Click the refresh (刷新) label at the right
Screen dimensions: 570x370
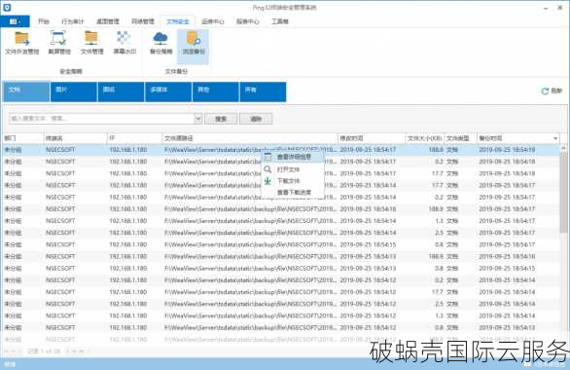(x=556, y=91)
